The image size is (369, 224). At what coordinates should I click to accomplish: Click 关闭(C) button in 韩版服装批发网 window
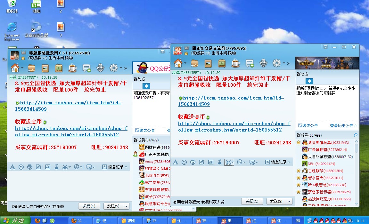pos(89,206)
